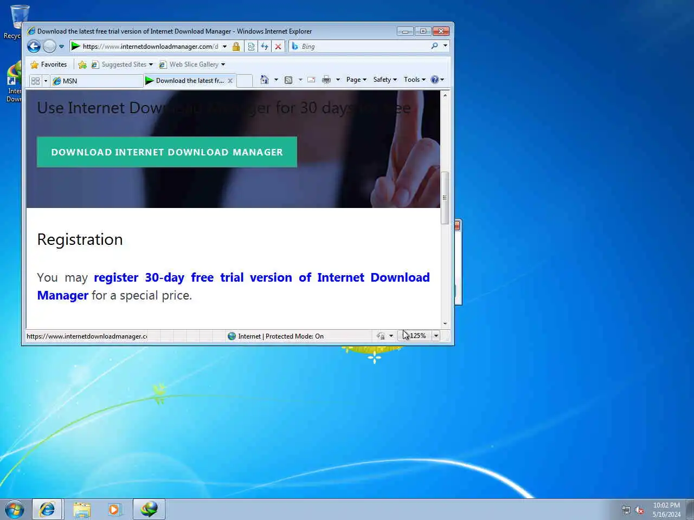
Task: Switch to the MSN tab
Action: [97, 81]
